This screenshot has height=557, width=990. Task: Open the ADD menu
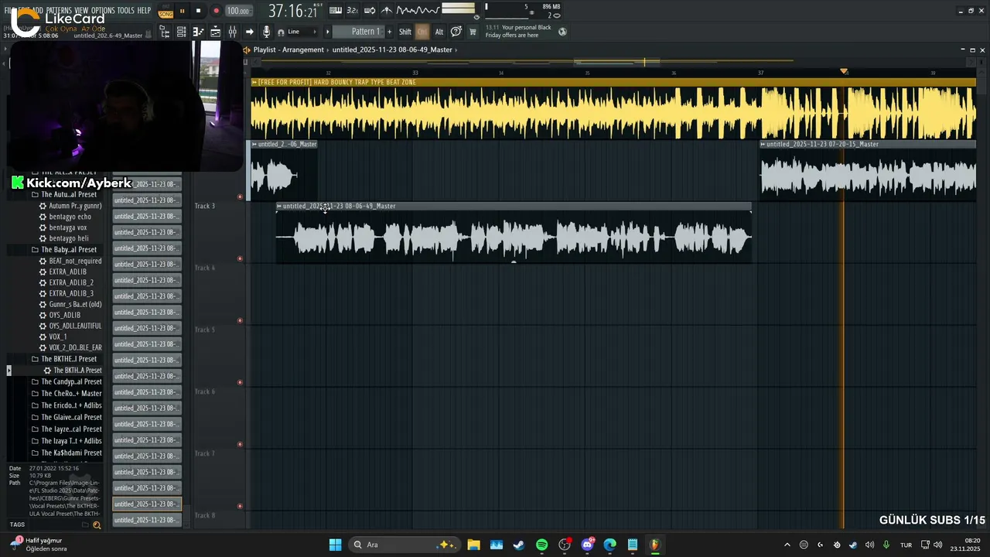coord(38,11)
